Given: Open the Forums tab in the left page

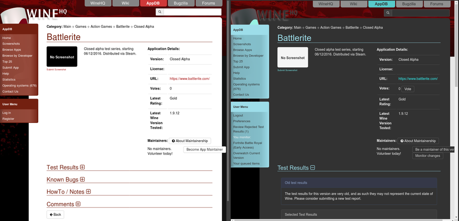Looking at the screenshot, I should coord(209,3).
